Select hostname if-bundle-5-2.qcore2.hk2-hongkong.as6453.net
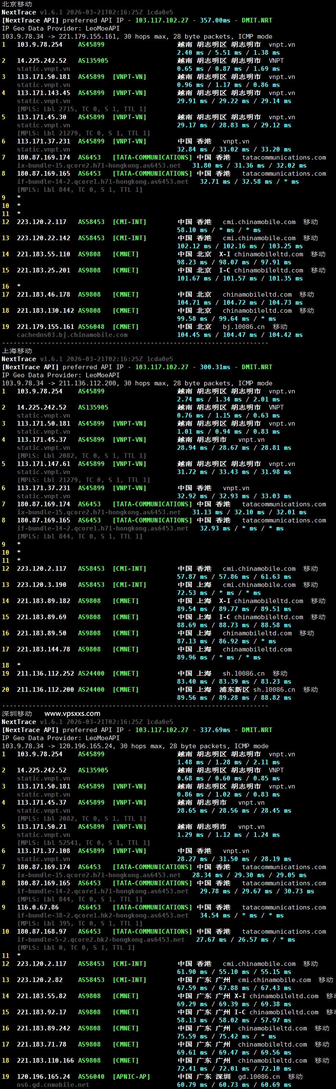 click(101, 940)
